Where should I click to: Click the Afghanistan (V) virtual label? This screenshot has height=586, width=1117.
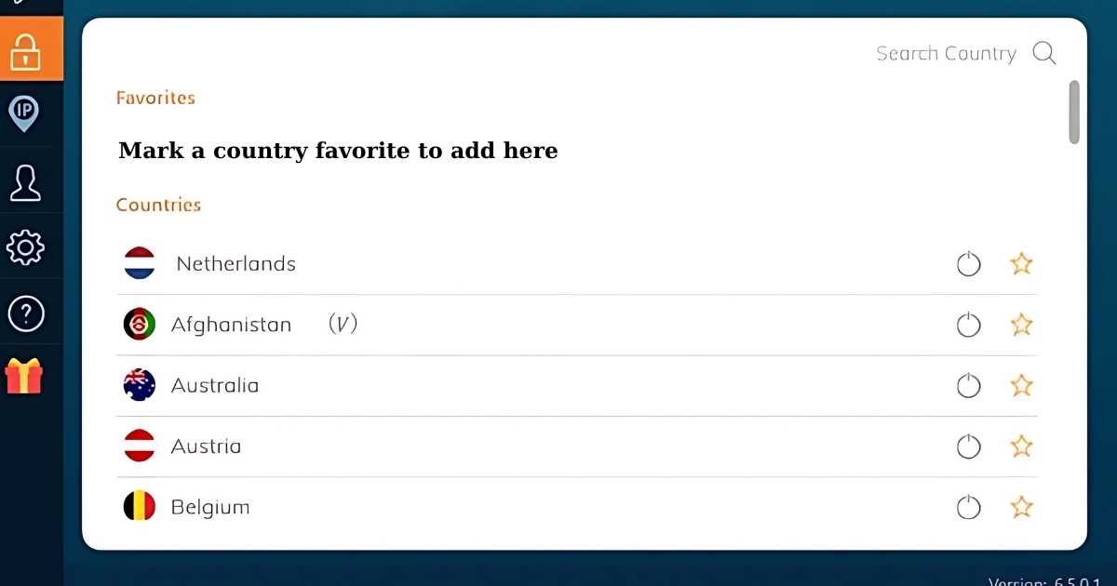click(343, 324)
